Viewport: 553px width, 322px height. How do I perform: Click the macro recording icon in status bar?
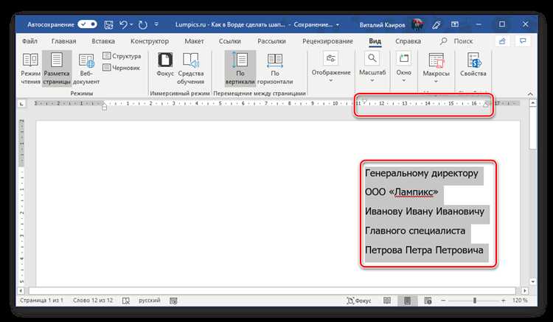click(173, 301)
